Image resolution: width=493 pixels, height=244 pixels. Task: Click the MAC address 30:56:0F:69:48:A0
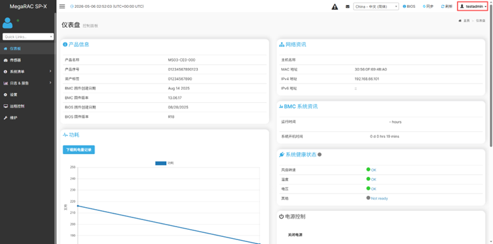(x=370, y=69)
